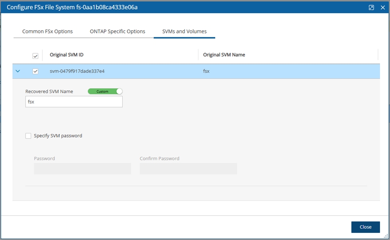
Task: Uncheck the svm-0479f917dade337e4 row checkbox
Action: click(x=36, y=71)
